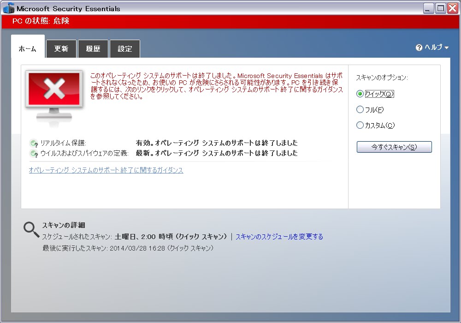Click the 今すぐスキャン(S) button
The image size is (461, 323).
tap(394, 147)
